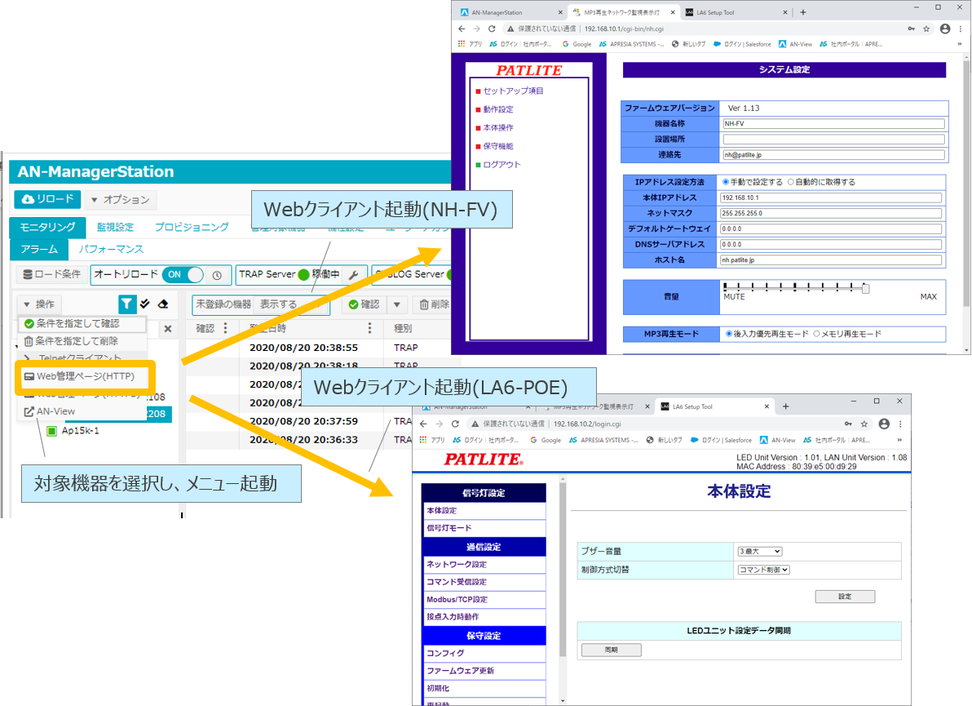Click the LA6 sidebar menu scrollbar
Screen dimensions: 972x706
[563, 570]
